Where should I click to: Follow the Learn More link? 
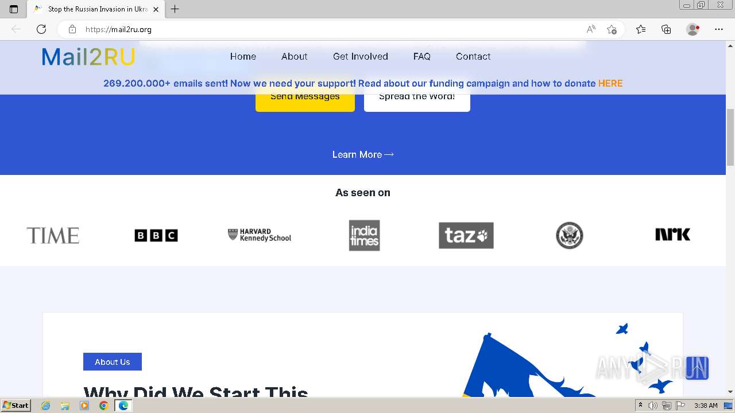point(363,154)
